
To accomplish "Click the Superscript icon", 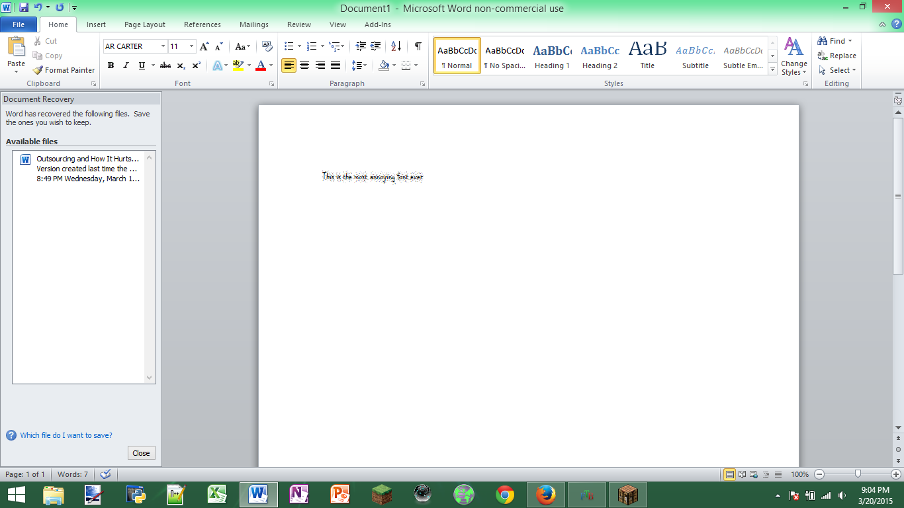I will point(197,65).
